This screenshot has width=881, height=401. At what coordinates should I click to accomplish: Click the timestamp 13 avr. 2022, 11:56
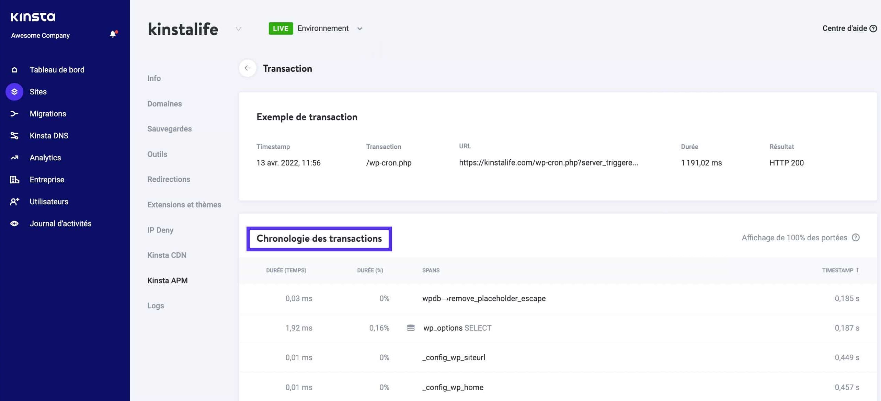[288, 163]
